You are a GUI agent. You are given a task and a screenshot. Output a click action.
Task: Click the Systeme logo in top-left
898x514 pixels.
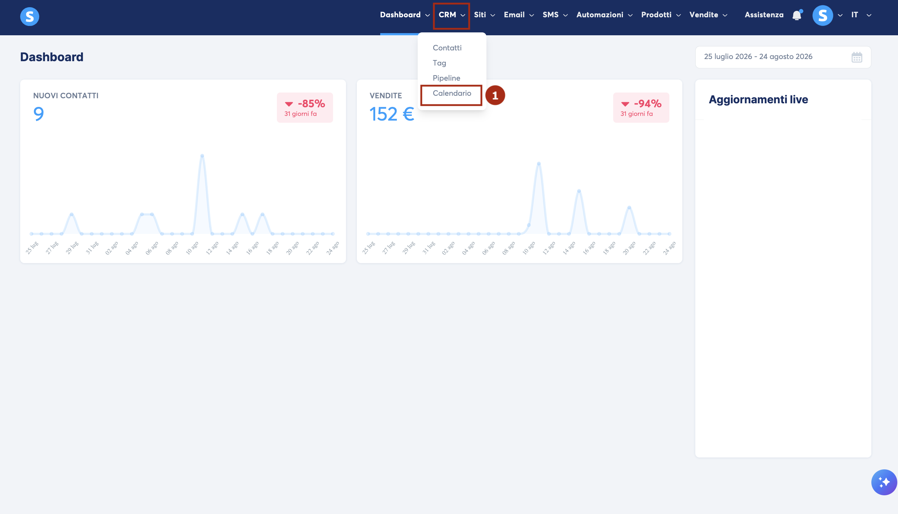pos(30,17)
